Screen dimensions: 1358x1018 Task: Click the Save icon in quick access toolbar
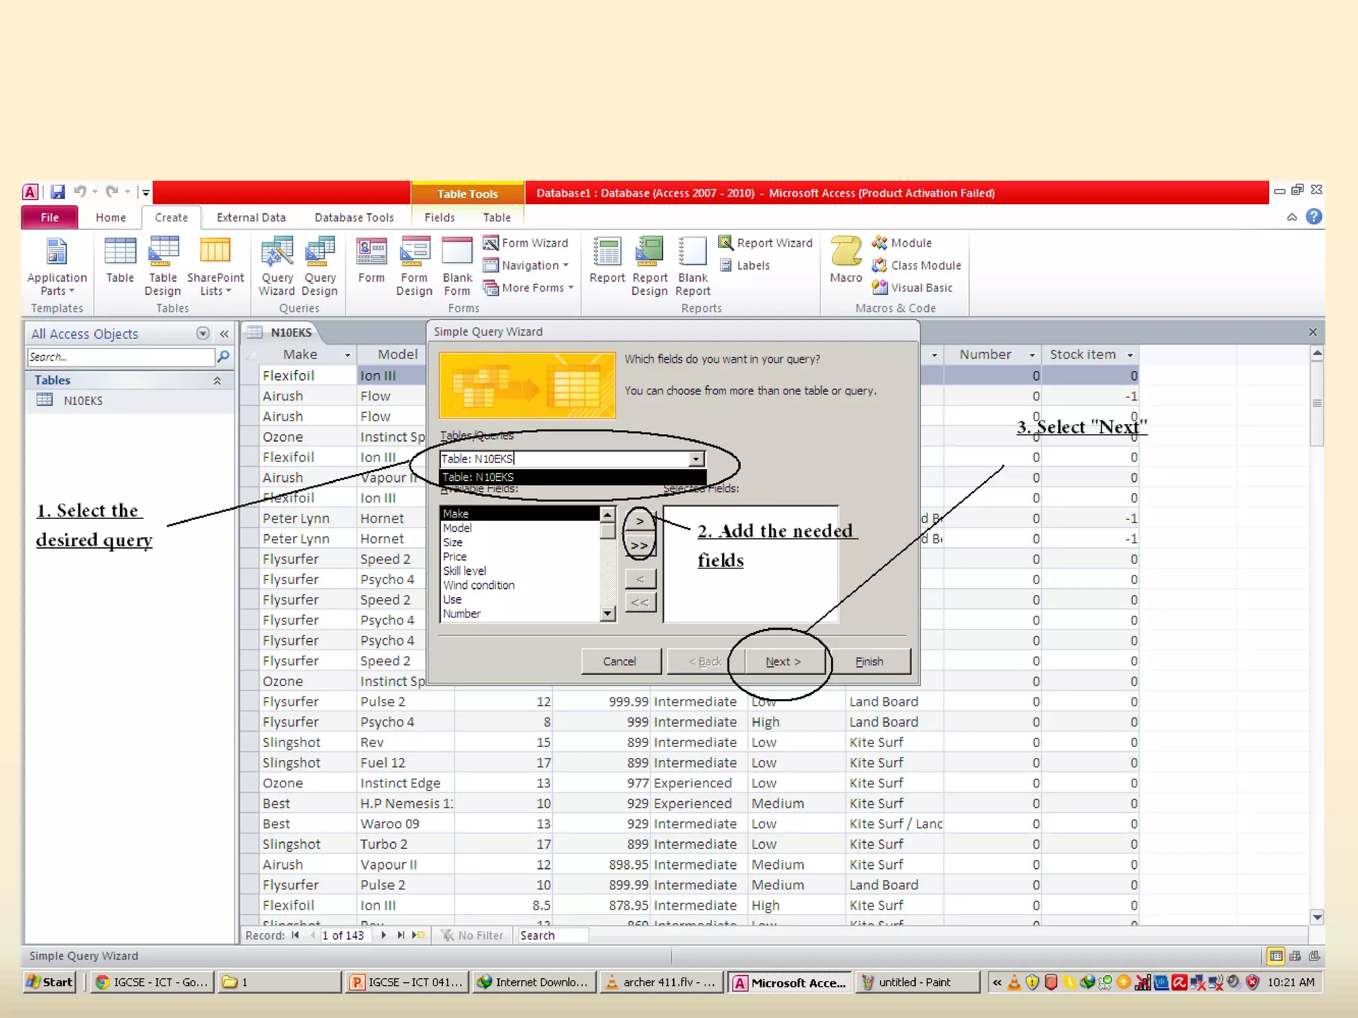click(x=58, y=192)
